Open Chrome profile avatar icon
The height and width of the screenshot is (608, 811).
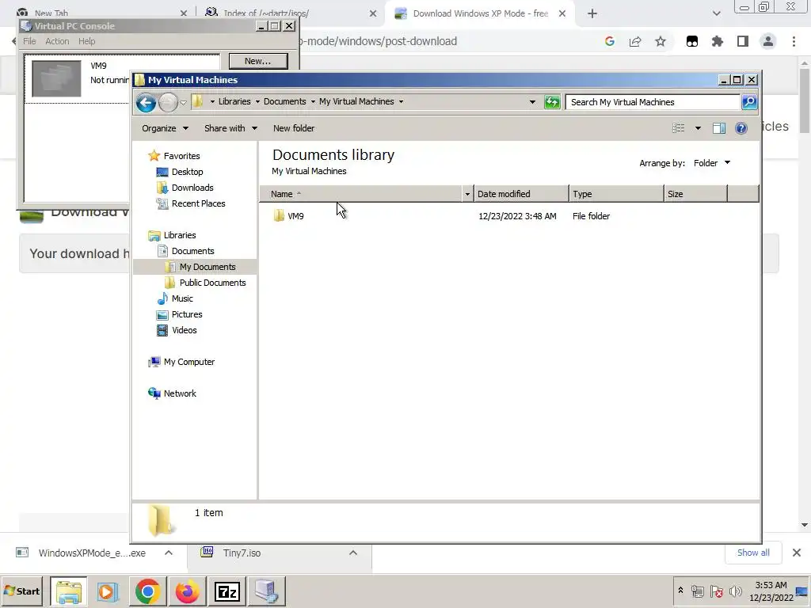(768, 41)
